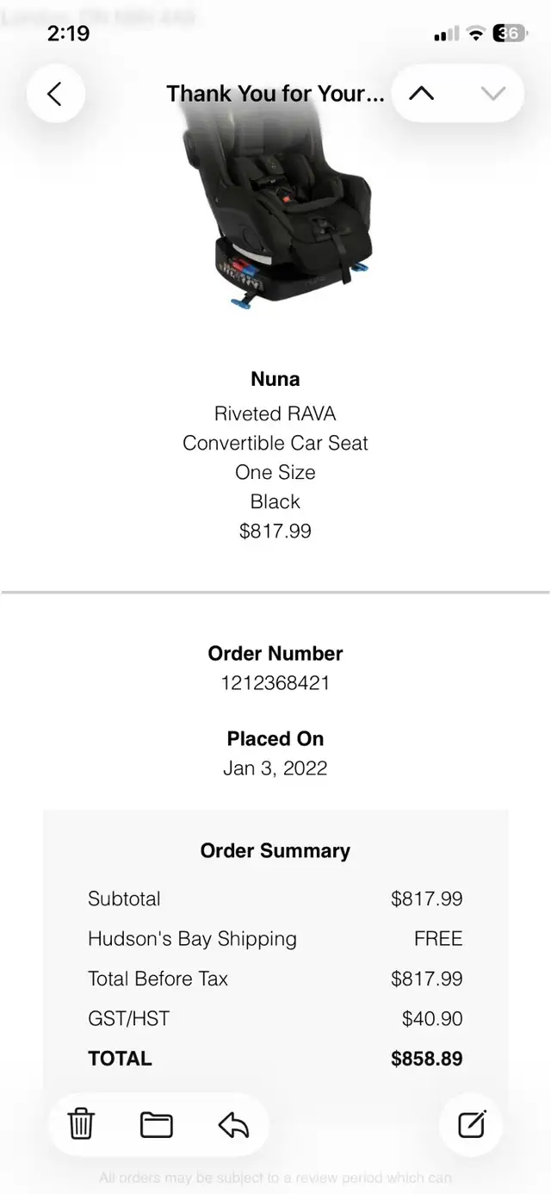
Task: Open the date Jan 3, 2022
Action: 275,768
